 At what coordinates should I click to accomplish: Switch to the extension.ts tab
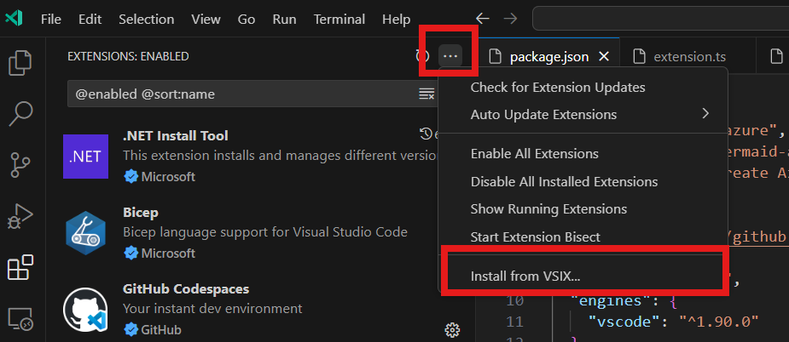point(687,57)
